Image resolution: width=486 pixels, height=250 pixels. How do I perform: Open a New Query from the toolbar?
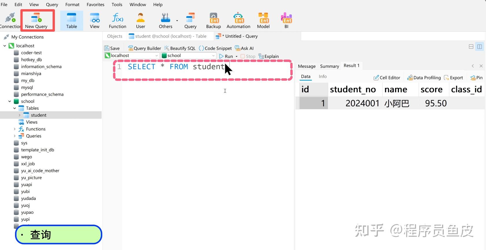36,20
